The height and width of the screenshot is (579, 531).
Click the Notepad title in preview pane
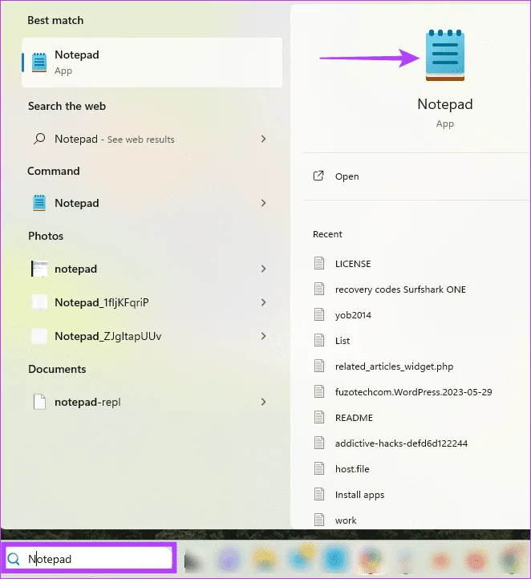(x=445, y=104)
